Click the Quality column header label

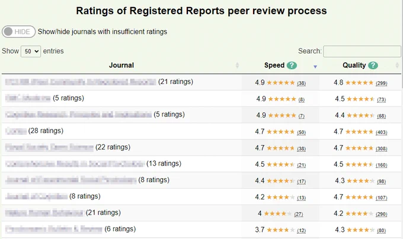[354, 65]
